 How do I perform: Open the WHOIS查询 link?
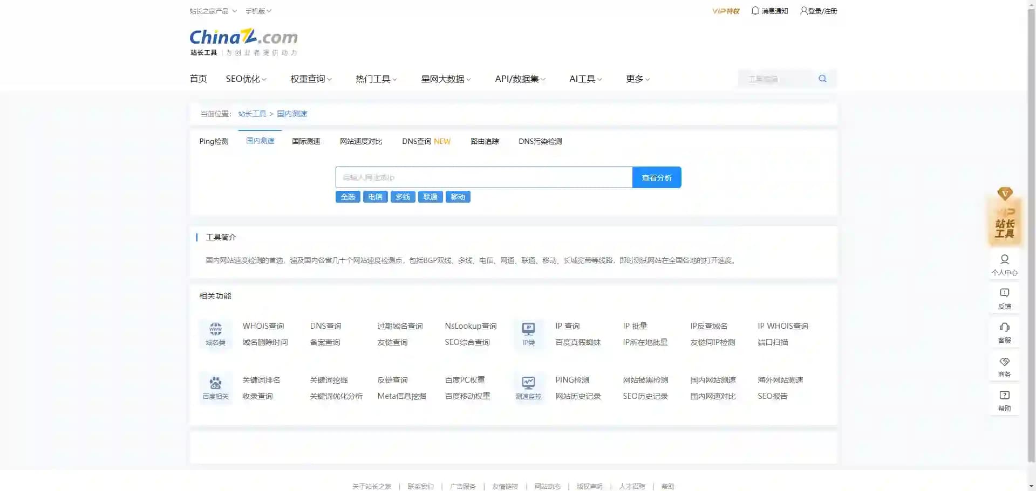point(263,326)
